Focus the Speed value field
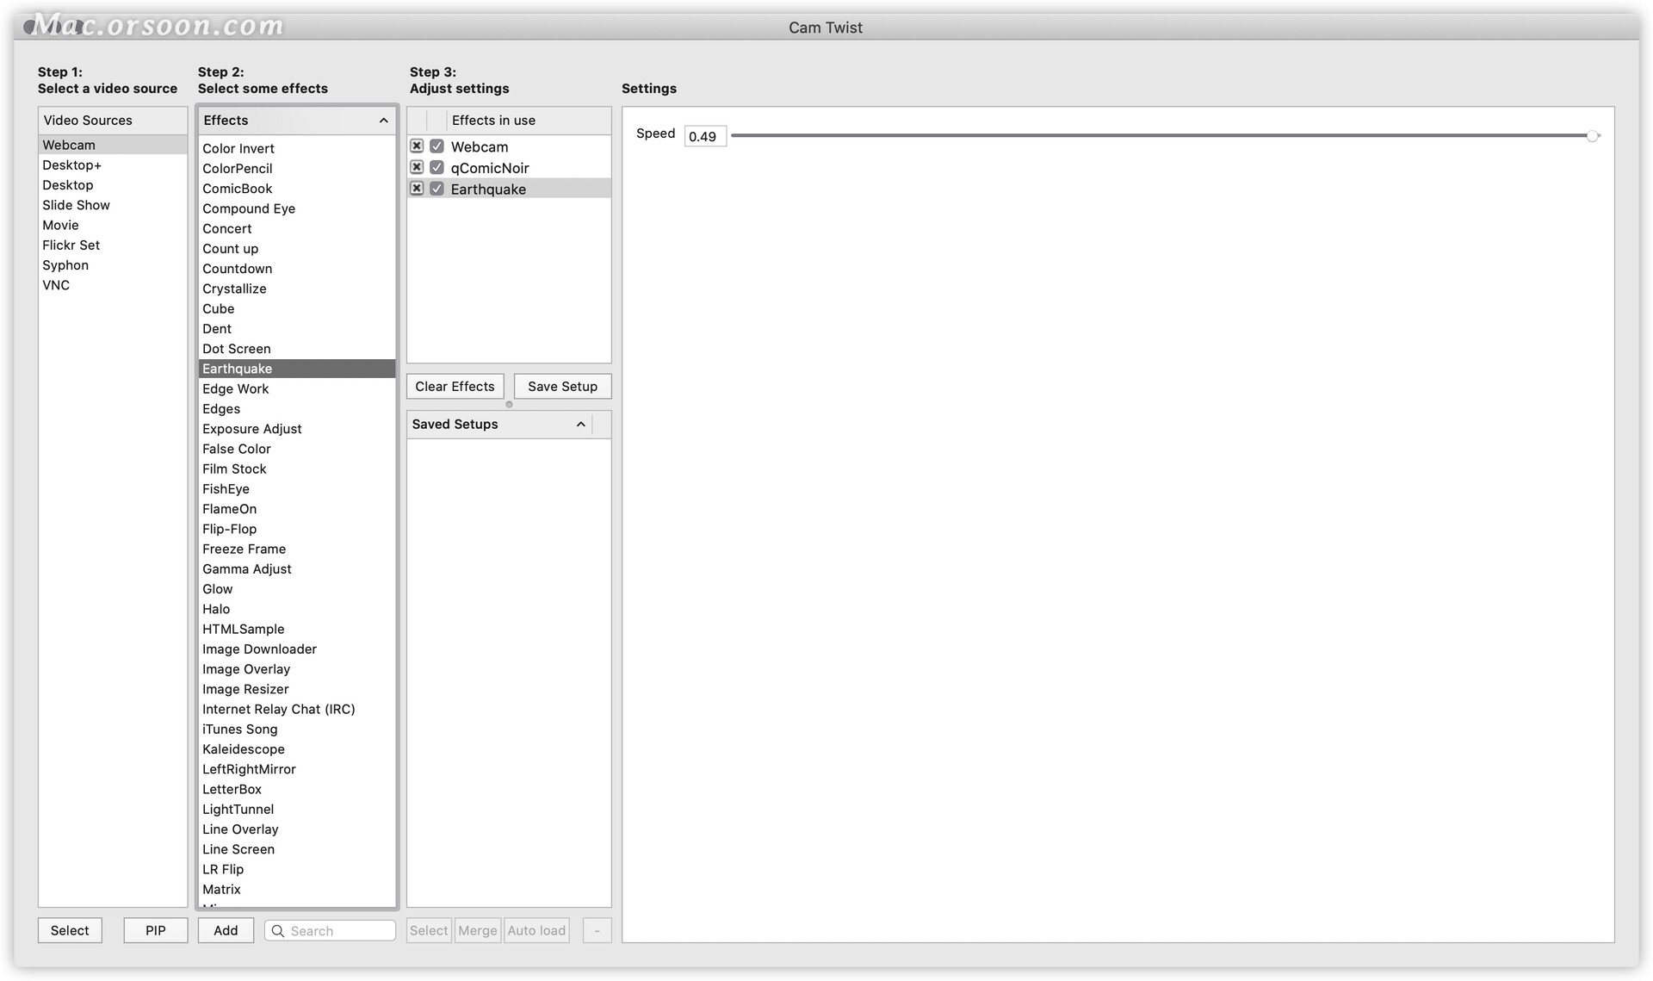 coord(704,136)
